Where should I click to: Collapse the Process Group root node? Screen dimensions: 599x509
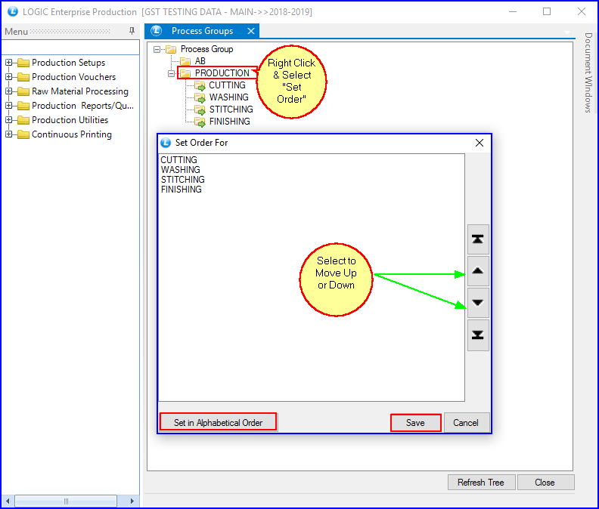click(x=157, y=49)
